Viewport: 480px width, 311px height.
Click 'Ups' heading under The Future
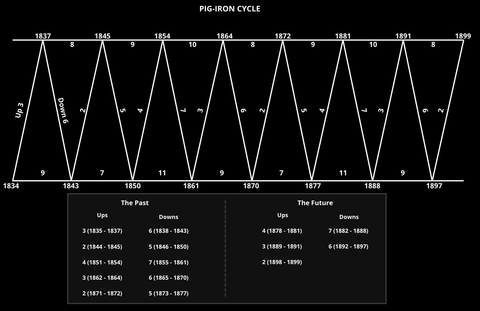283,215
